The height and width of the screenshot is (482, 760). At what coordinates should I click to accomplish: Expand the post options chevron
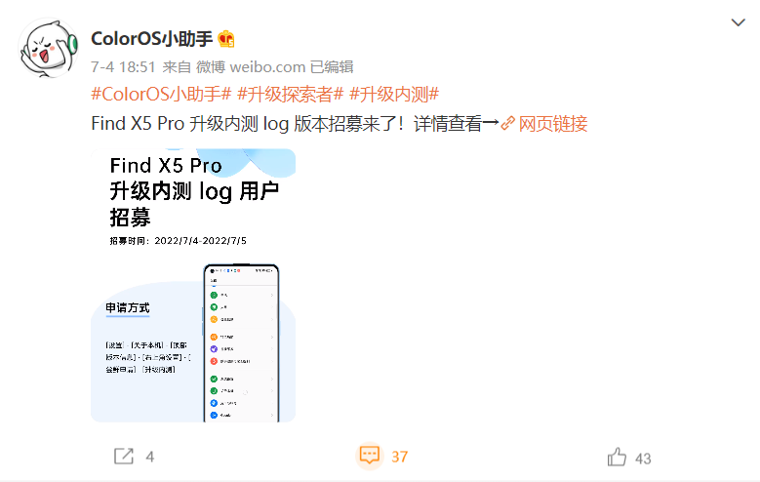click(738, 22)
